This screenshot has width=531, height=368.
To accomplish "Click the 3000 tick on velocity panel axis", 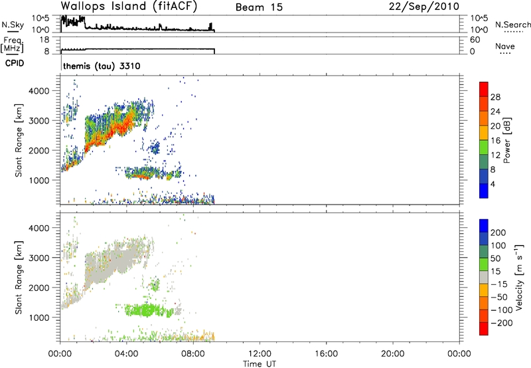I will coord(38,258).
